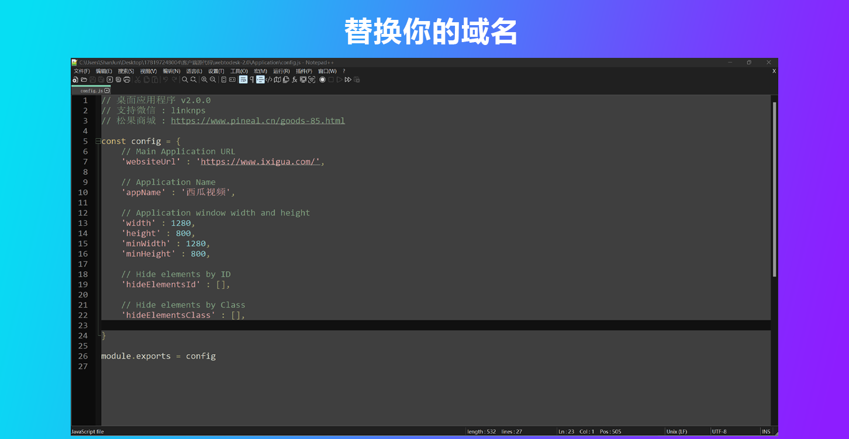Click the pineal.cn goods-85 link
Image resolution: width=849 pixels, height=439 pixels.
[257, 121]
